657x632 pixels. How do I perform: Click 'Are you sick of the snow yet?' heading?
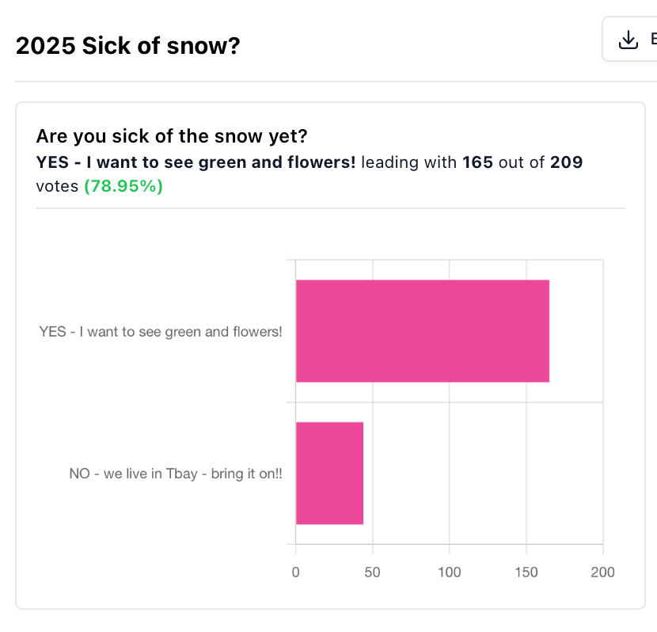tap(172, 136)
